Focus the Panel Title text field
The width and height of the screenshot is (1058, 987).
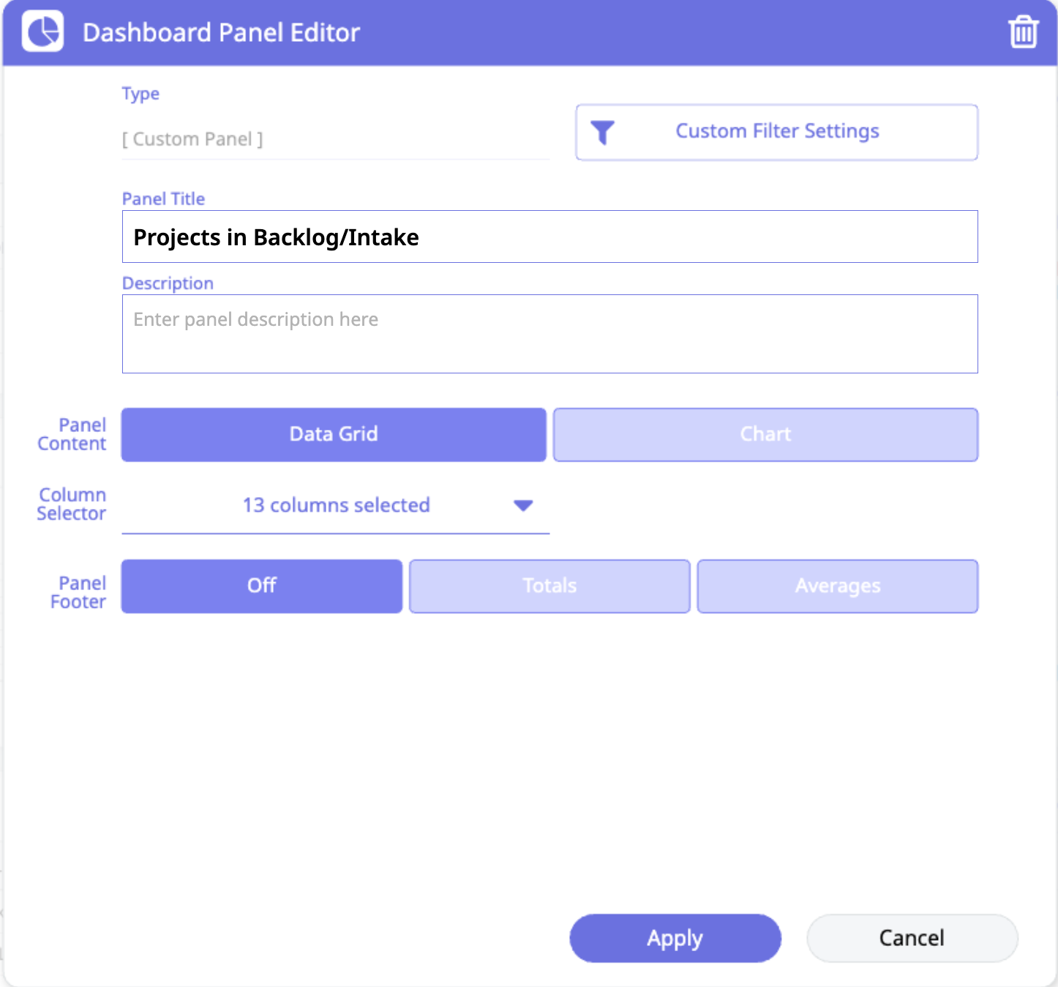click(x=549, y=236)
